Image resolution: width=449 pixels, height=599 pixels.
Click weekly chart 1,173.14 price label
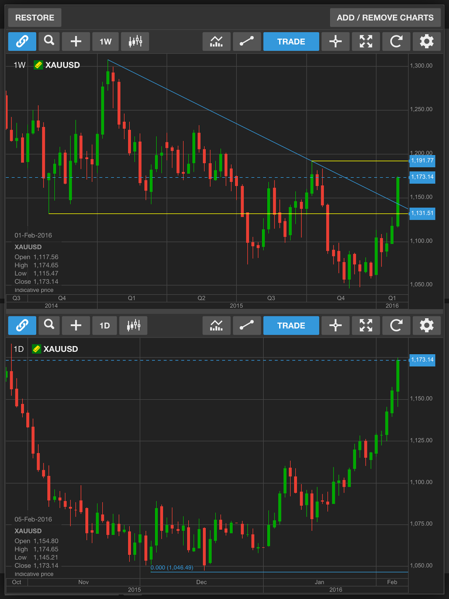click(422, 177)
